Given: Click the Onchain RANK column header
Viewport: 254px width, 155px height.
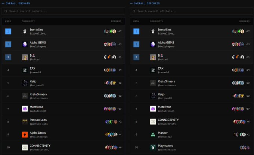Looking at the screenshot, I should pyautogui.click(x=8, y=21).
